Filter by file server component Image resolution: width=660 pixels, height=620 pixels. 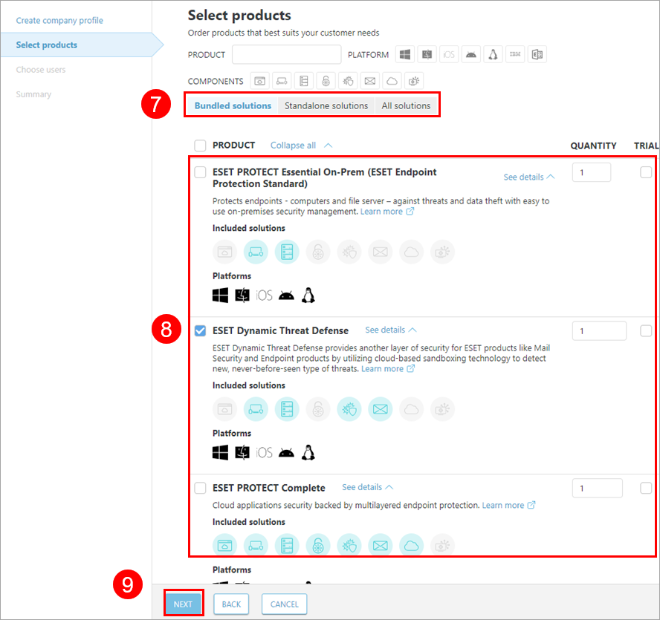click(304, 81)
